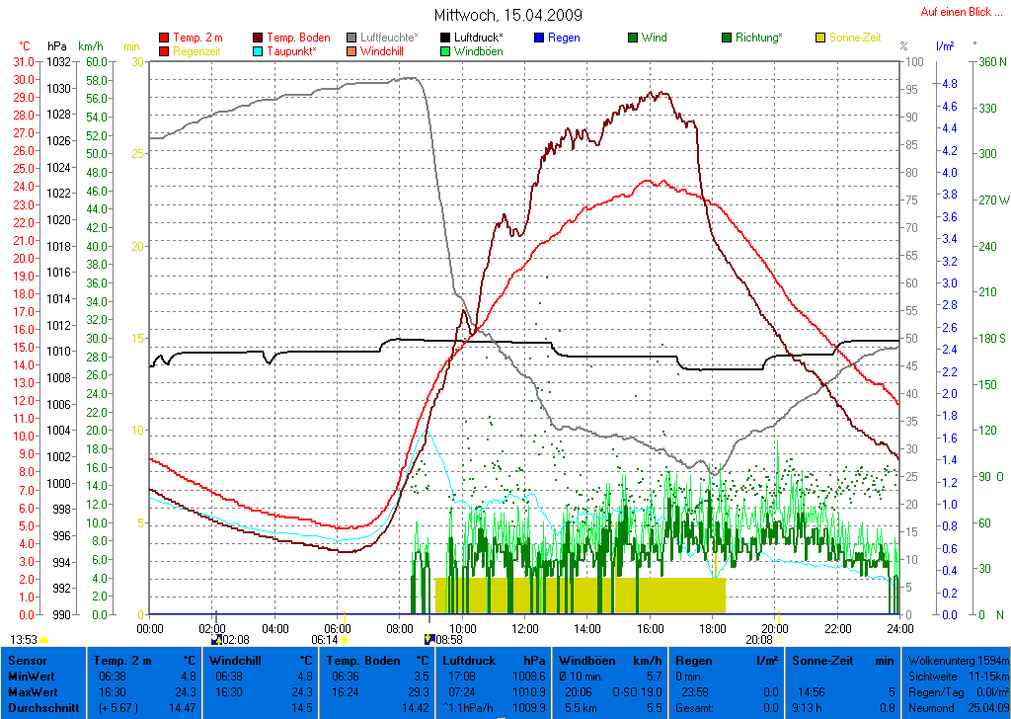
Task: Click the gray Luftfeuchte legend square
Action: (352, 38)
